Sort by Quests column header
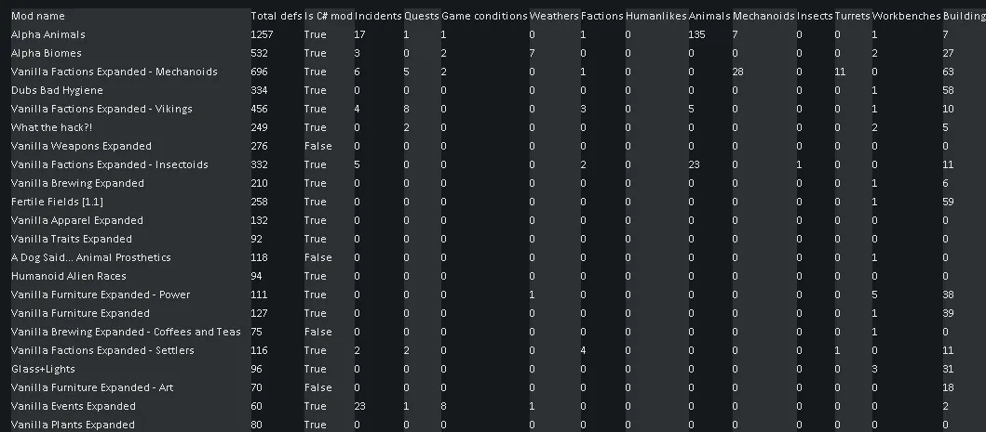Viewport: 986px width, 432px height. pos(420,16)
